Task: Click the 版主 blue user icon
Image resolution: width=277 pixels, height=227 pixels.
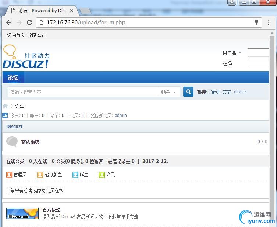Action: click(75, 175)
